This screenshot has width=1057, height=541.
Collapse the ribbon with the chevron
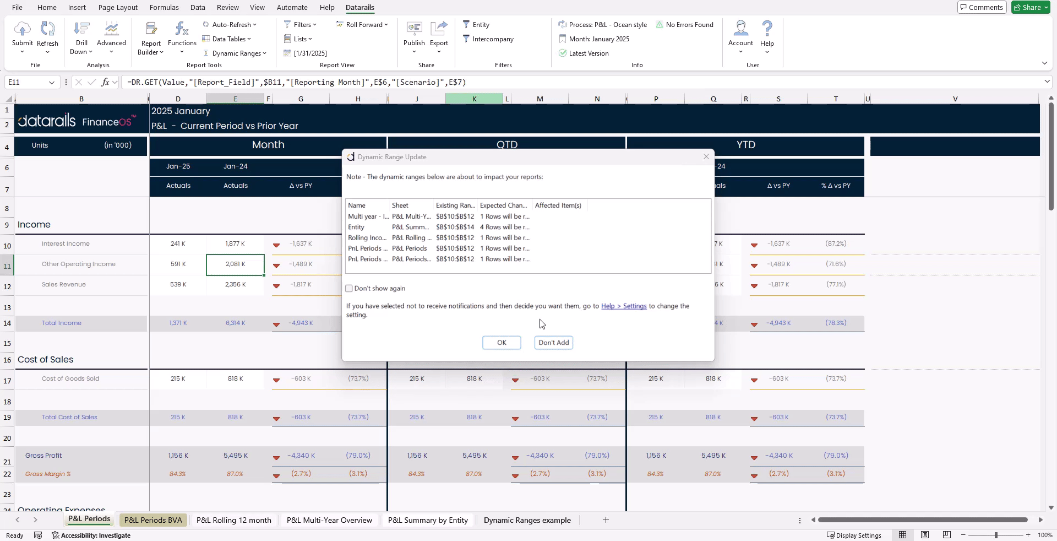tap(1044, 63)
